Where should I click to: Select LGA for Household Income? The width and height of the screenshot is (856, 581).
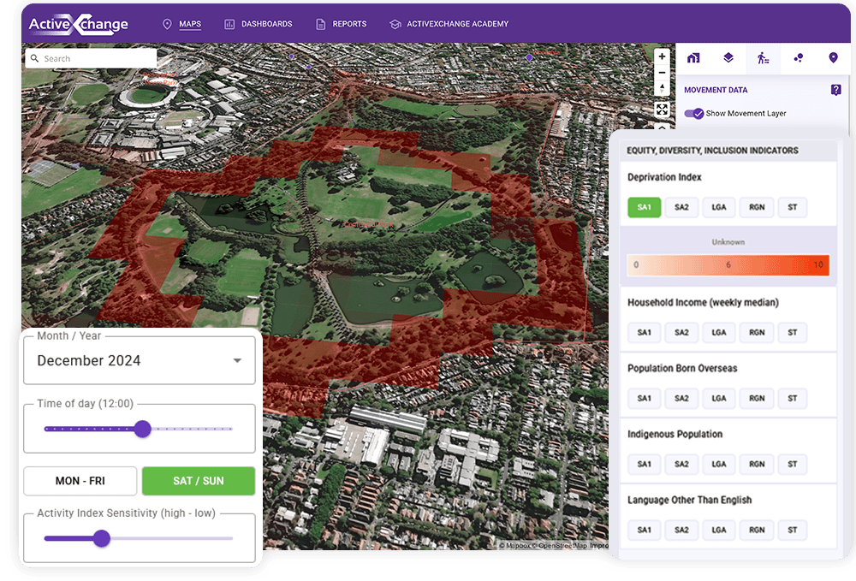tap(719, 333)
